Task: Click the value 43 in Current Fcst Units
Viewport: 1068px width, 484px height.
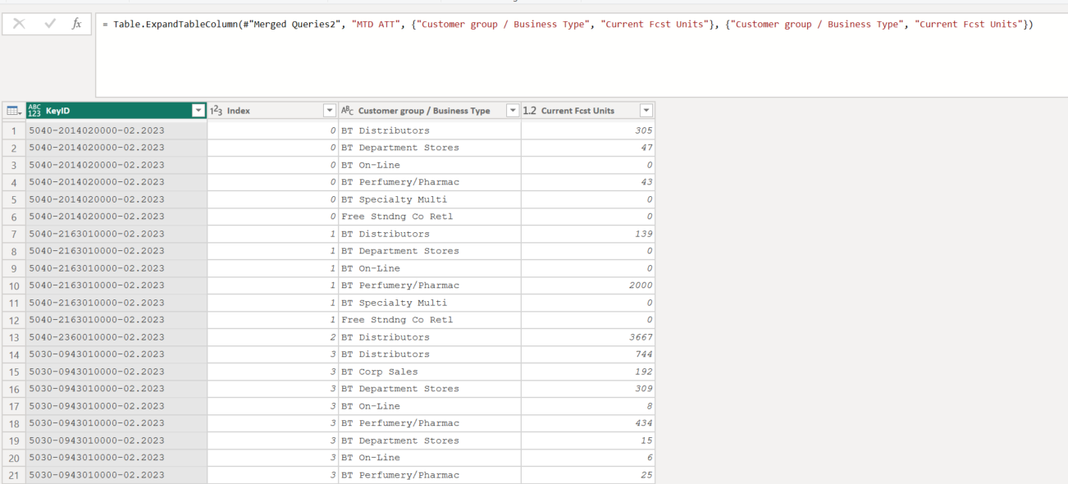Action: [x=646, y=182]
